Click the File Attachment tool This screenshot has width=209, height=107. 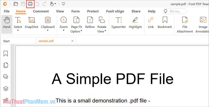coord(185,25)
